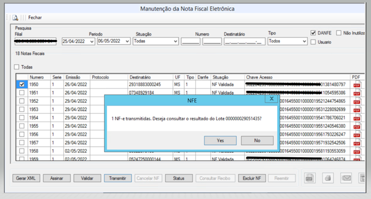371x199 pixels.
Task: Click the print preview magnifier icon
Action: point(15,18)
